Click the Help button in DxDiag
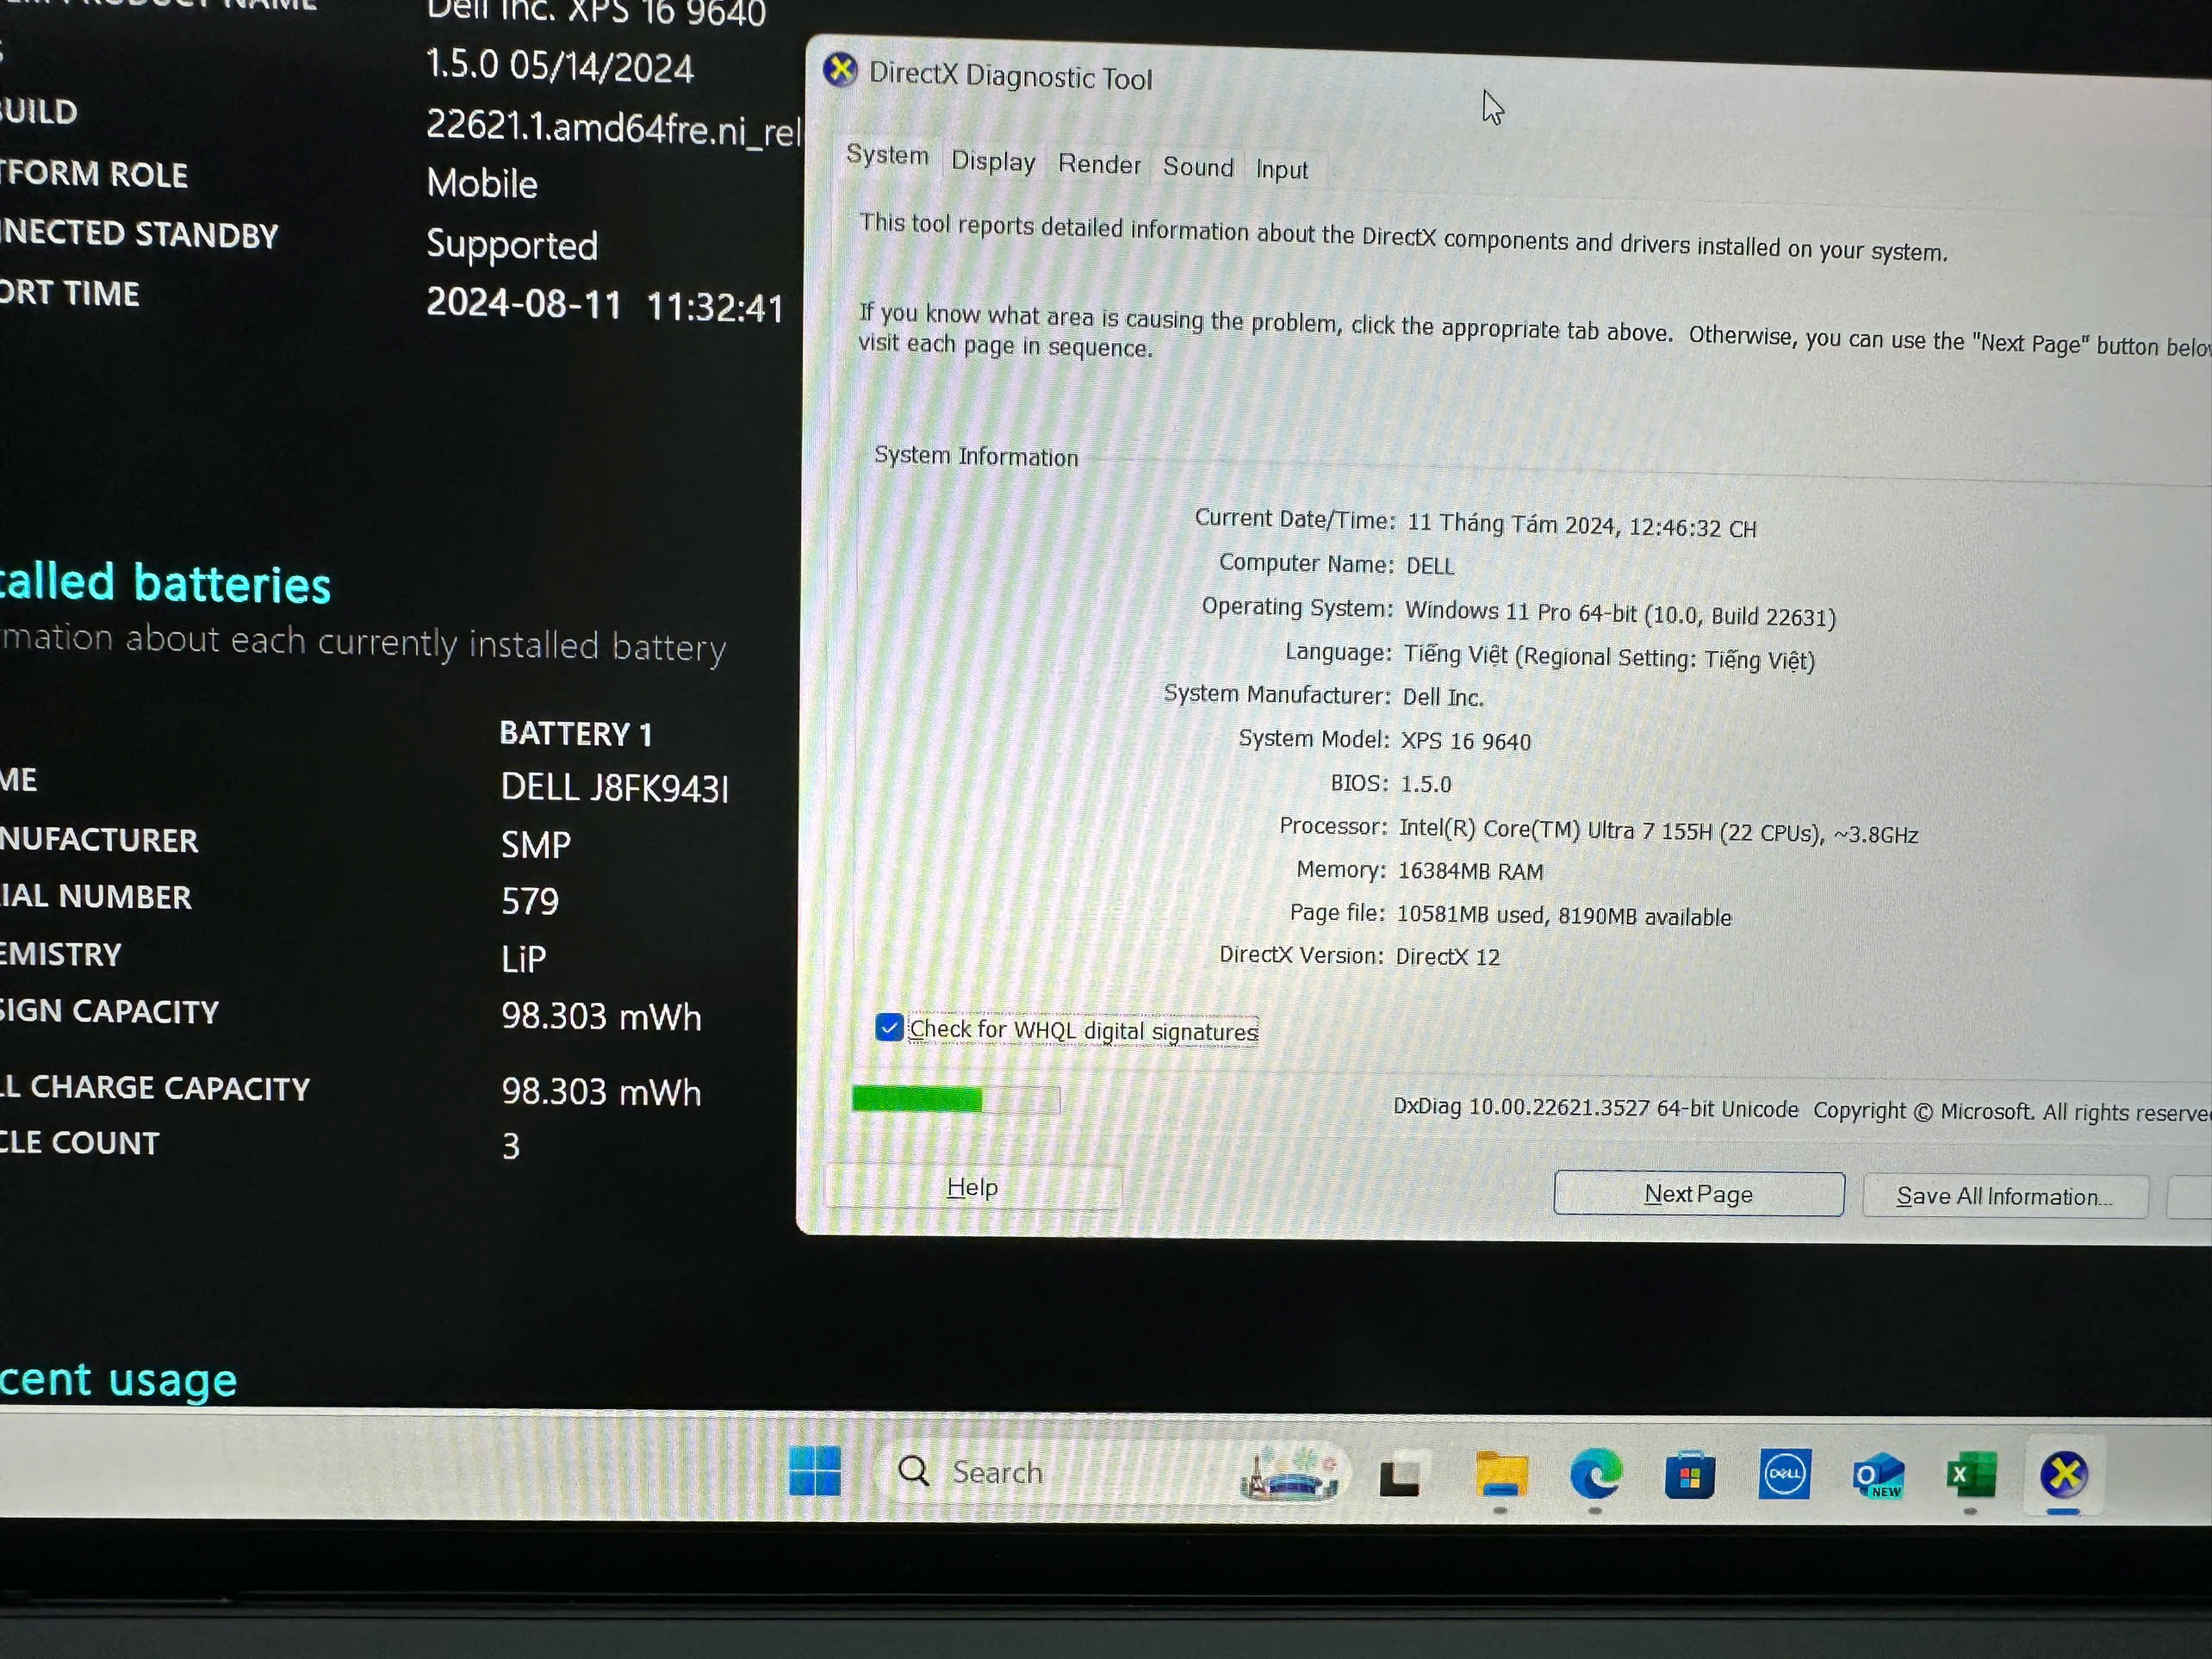 972,1187
